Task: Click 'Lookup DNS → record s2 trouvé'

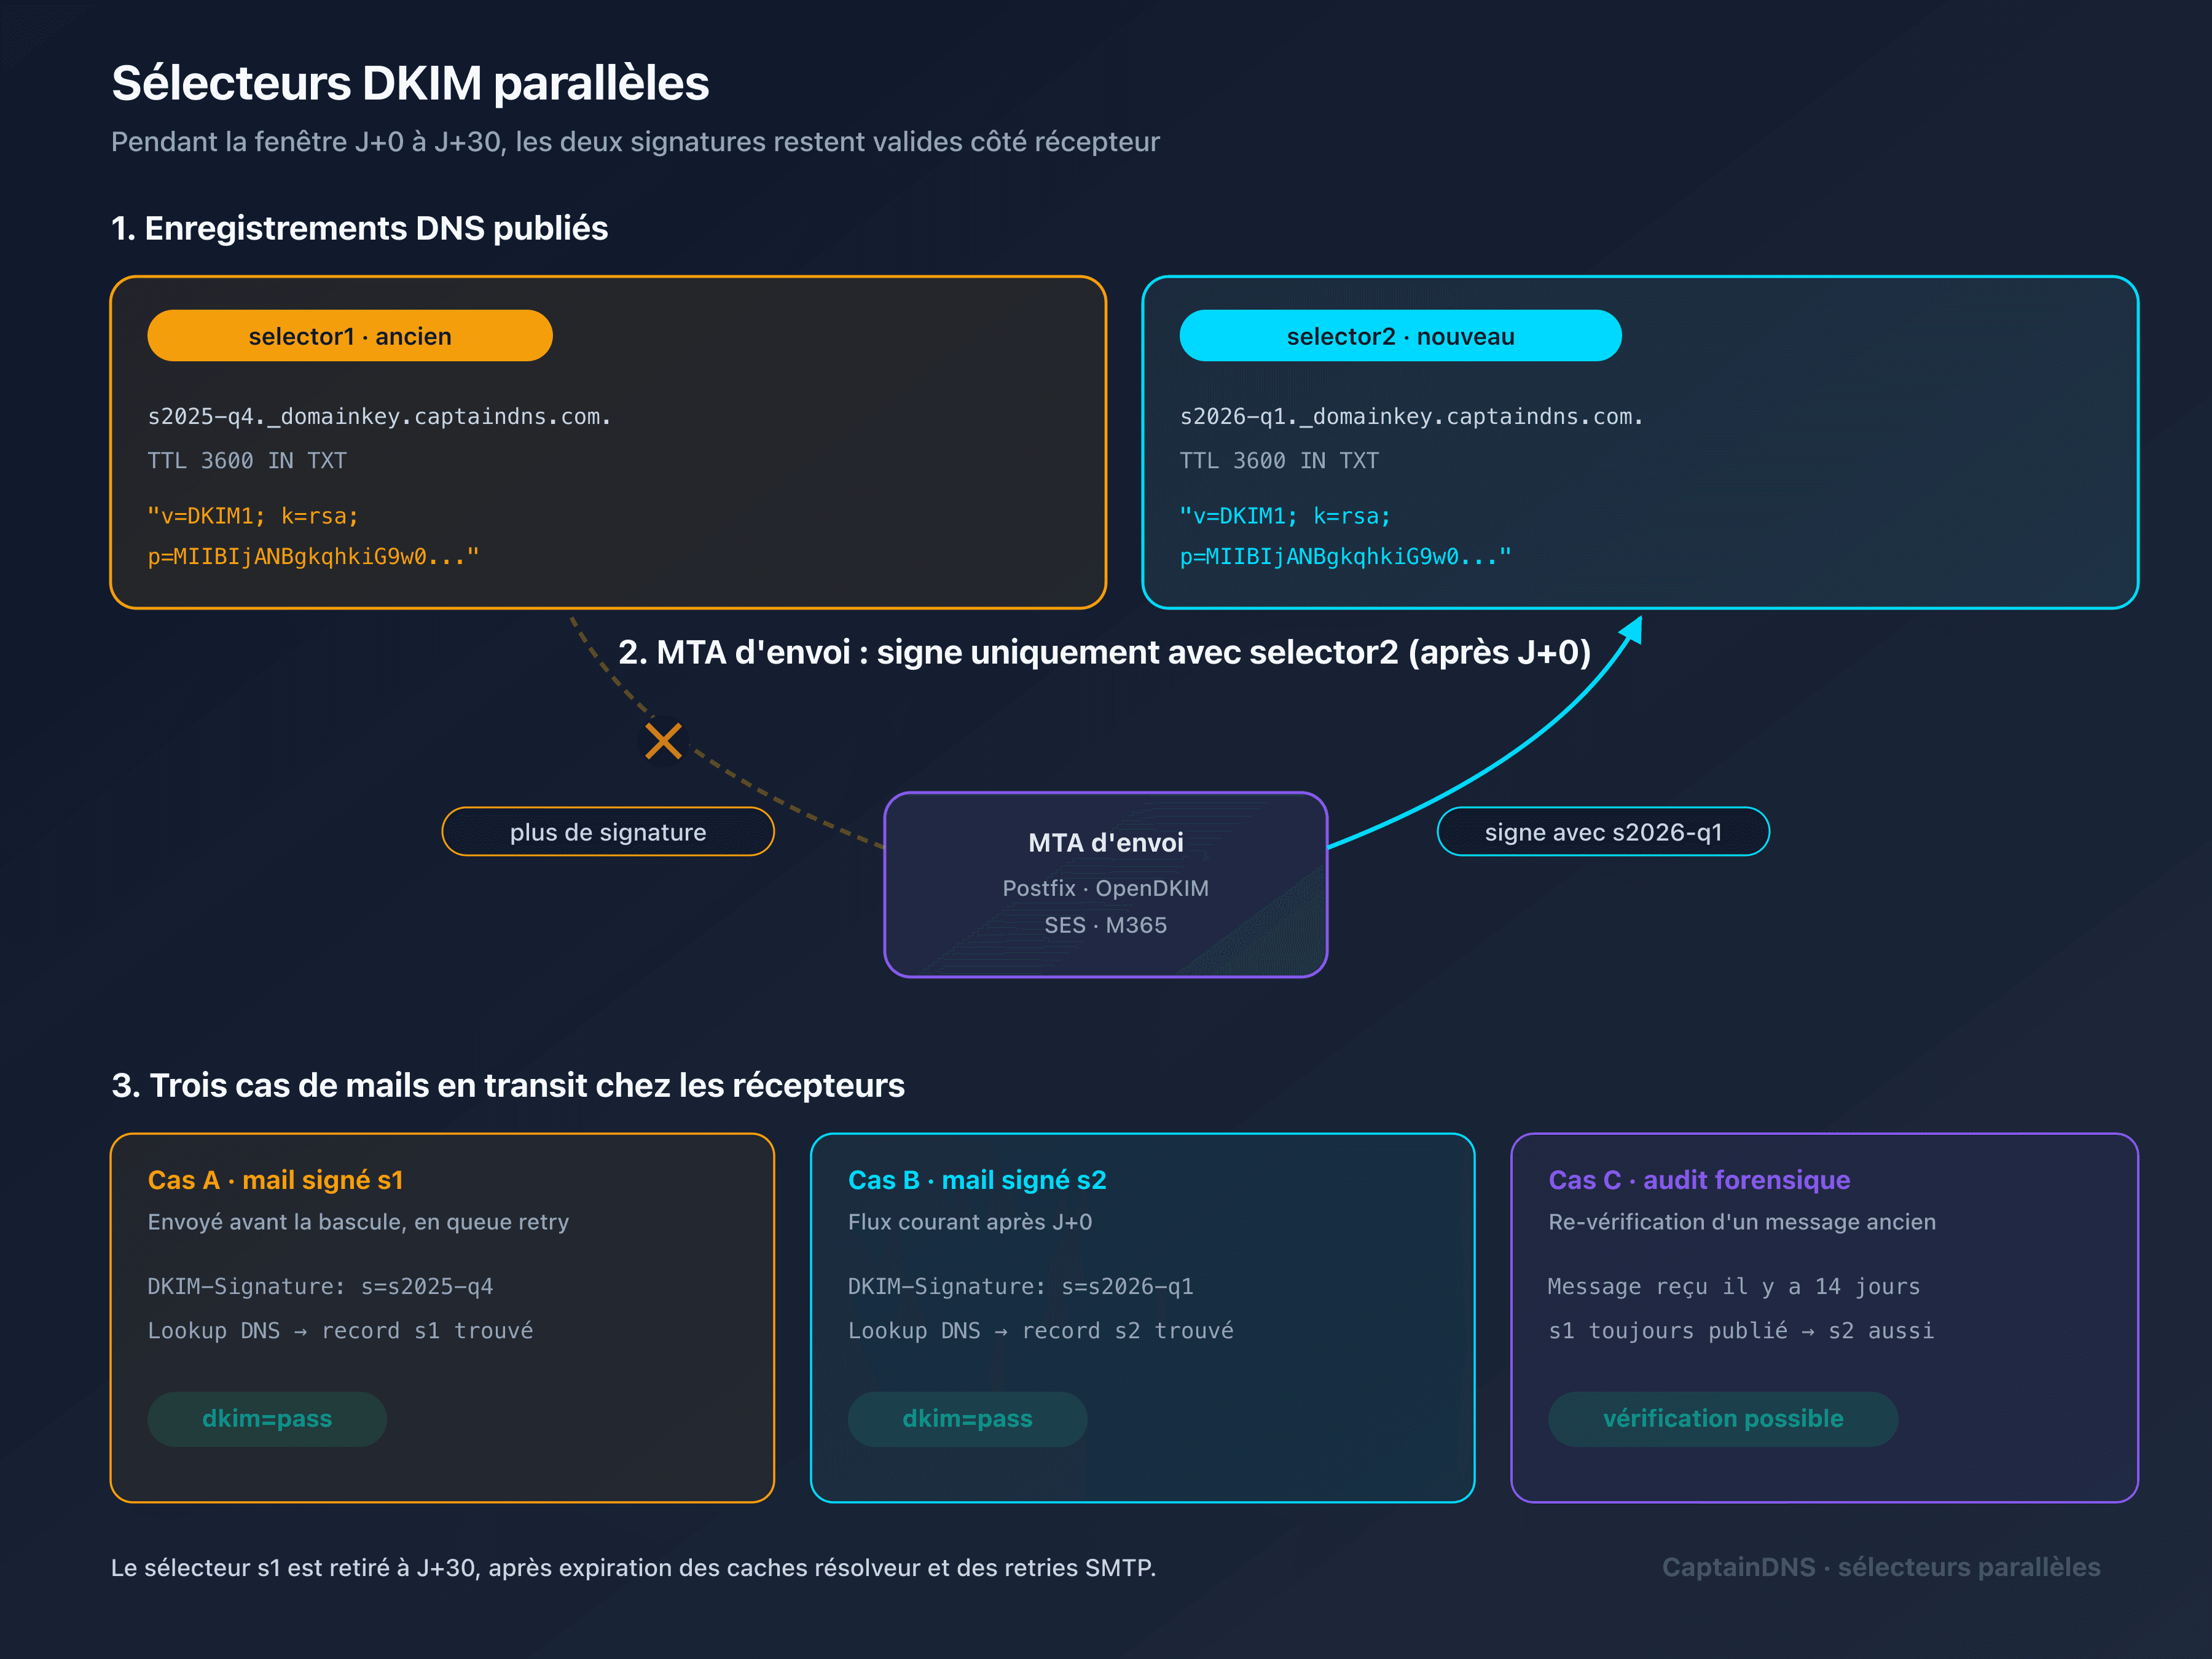Action: click(1041, 1331)
